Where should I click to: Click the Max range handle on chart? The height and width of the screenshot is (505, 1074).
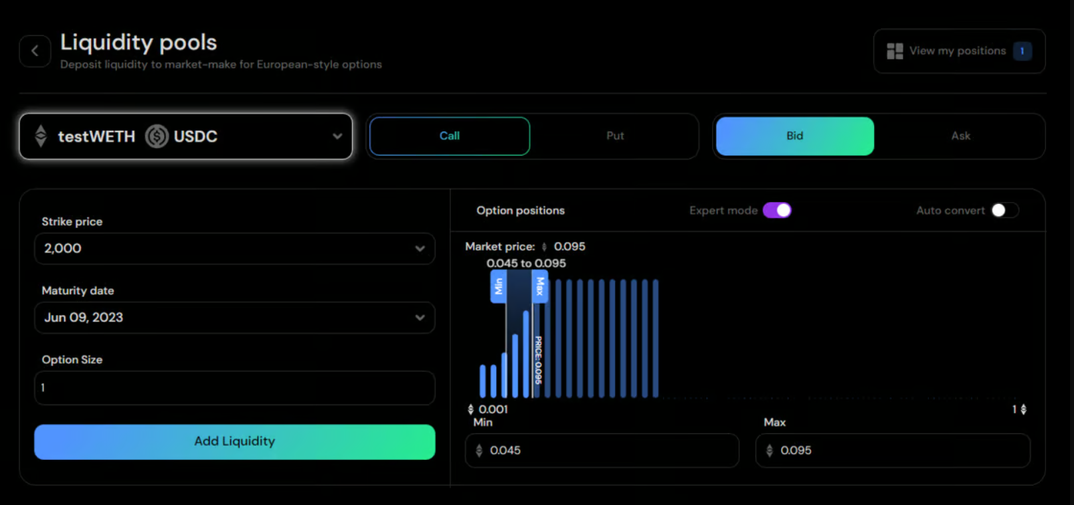(x=540, y=286)
